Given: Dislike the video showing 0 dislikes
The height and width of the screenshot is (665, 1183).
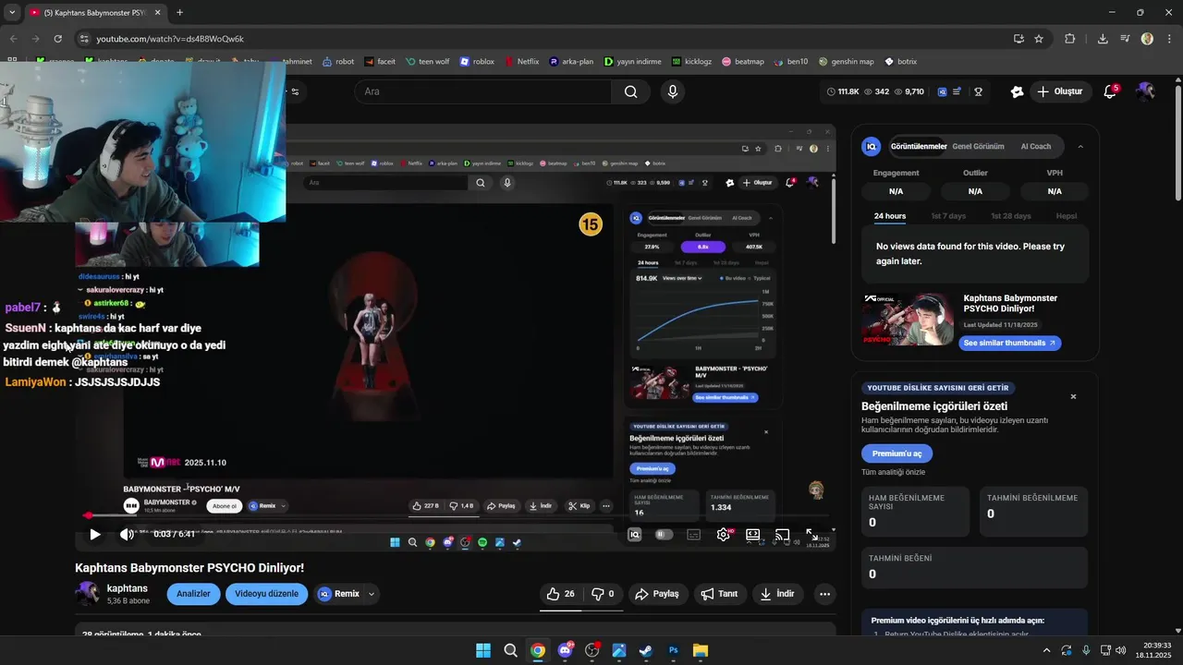Looking at the screenshot, I should 603,594.
